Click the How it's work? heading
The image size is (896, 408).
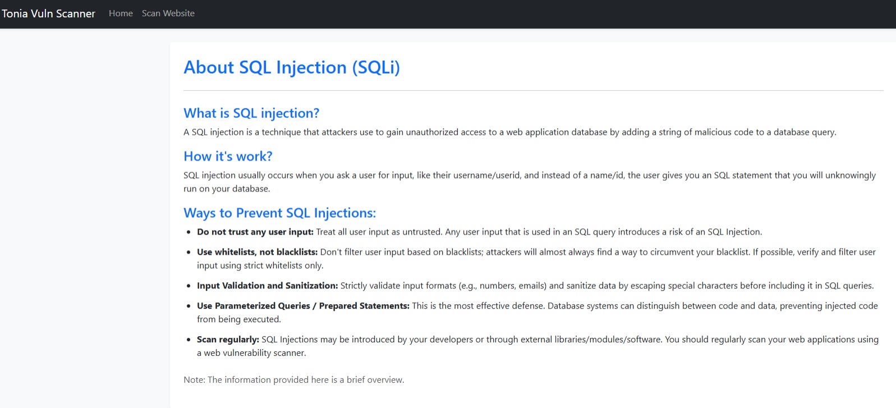(x=228, y=157)
